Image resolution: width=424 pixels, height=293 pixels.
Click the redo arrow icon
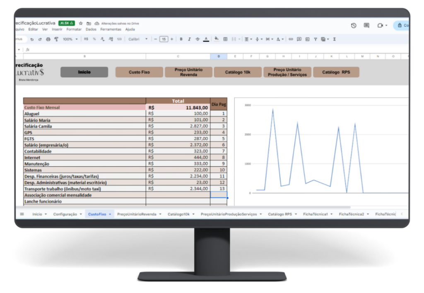click(40, 39)
